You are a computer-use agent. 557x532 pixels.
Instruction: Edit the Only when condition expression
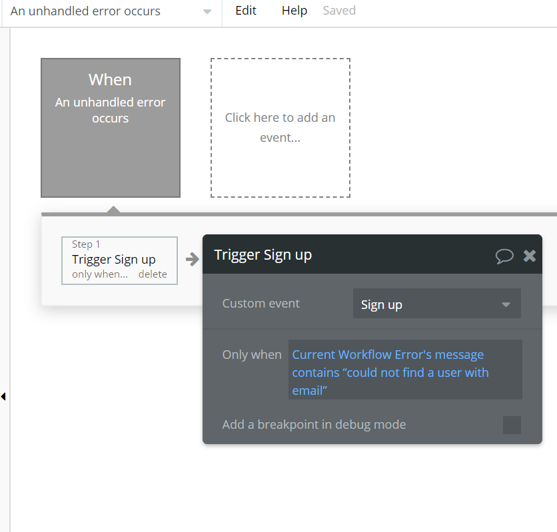(405, 370)
